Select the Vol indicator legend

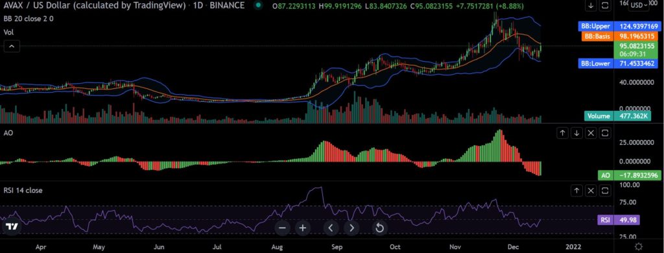pyautogui.click(x=8, y=32)
